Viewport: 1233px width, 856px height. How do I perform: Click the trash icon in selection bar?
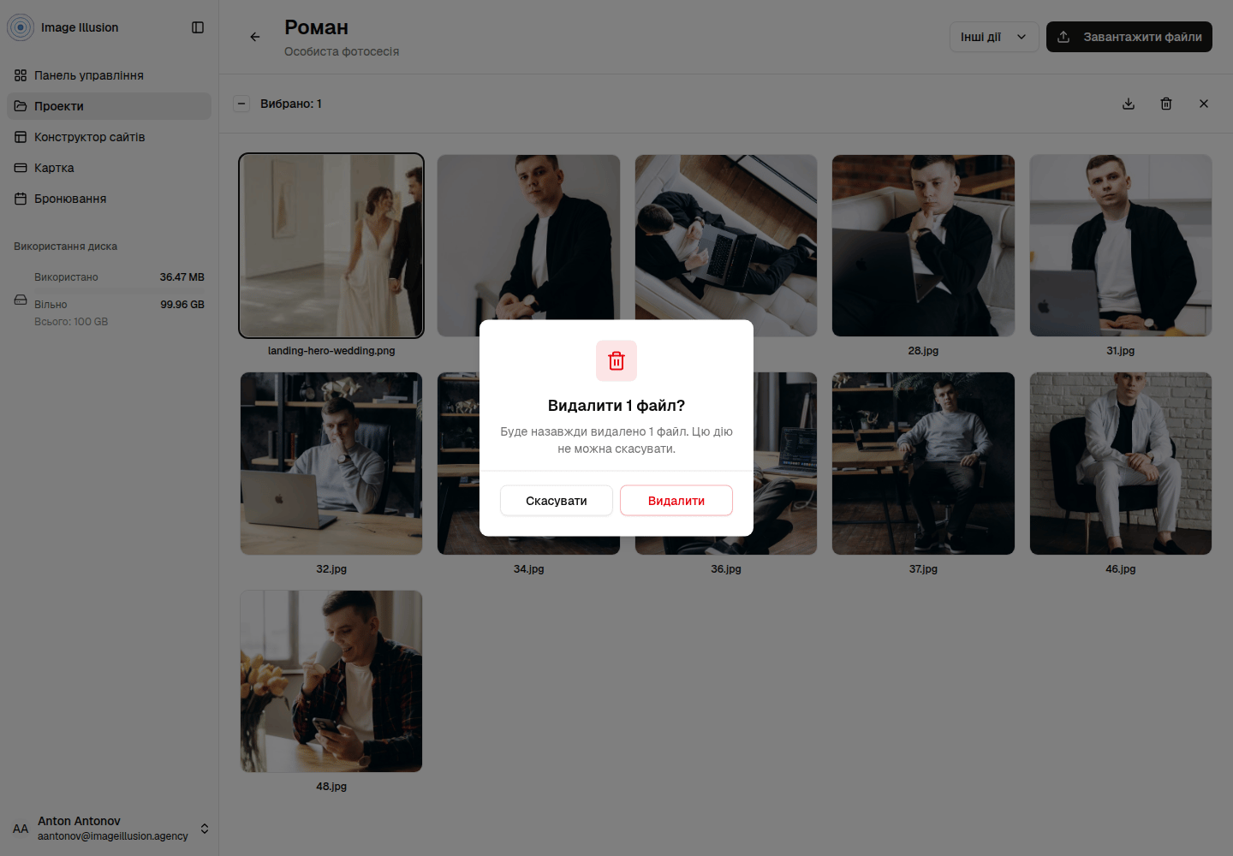(1166, 104)
